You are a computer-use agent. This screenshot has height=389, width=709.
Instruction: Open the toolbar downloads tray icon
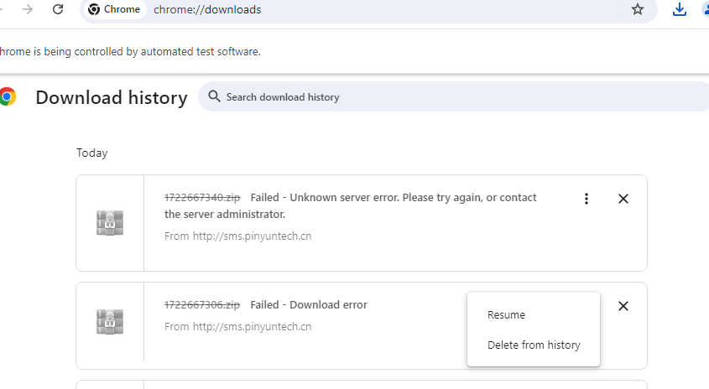680,9
